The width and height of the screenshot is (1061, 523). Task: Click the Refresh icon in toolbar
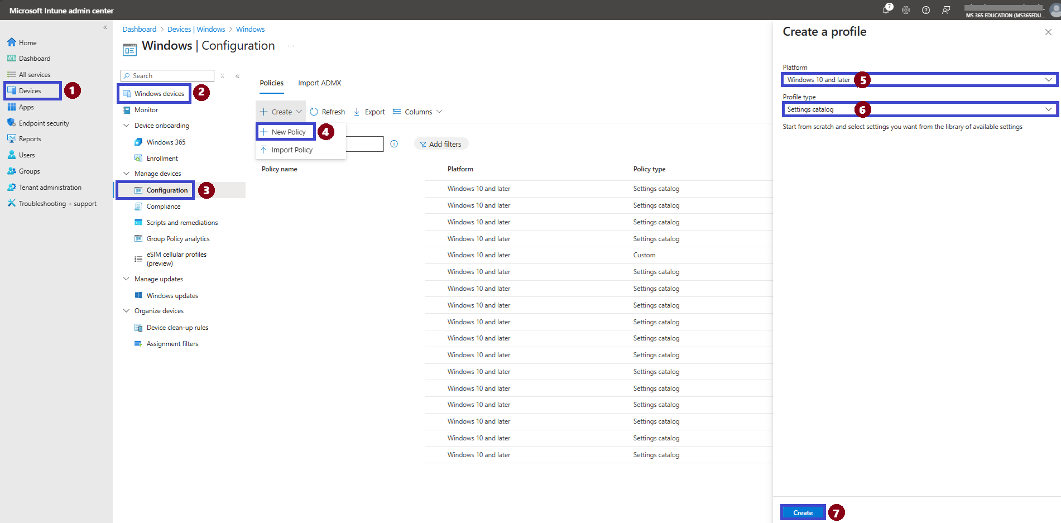pyautogui.click(x=314, y=112)
